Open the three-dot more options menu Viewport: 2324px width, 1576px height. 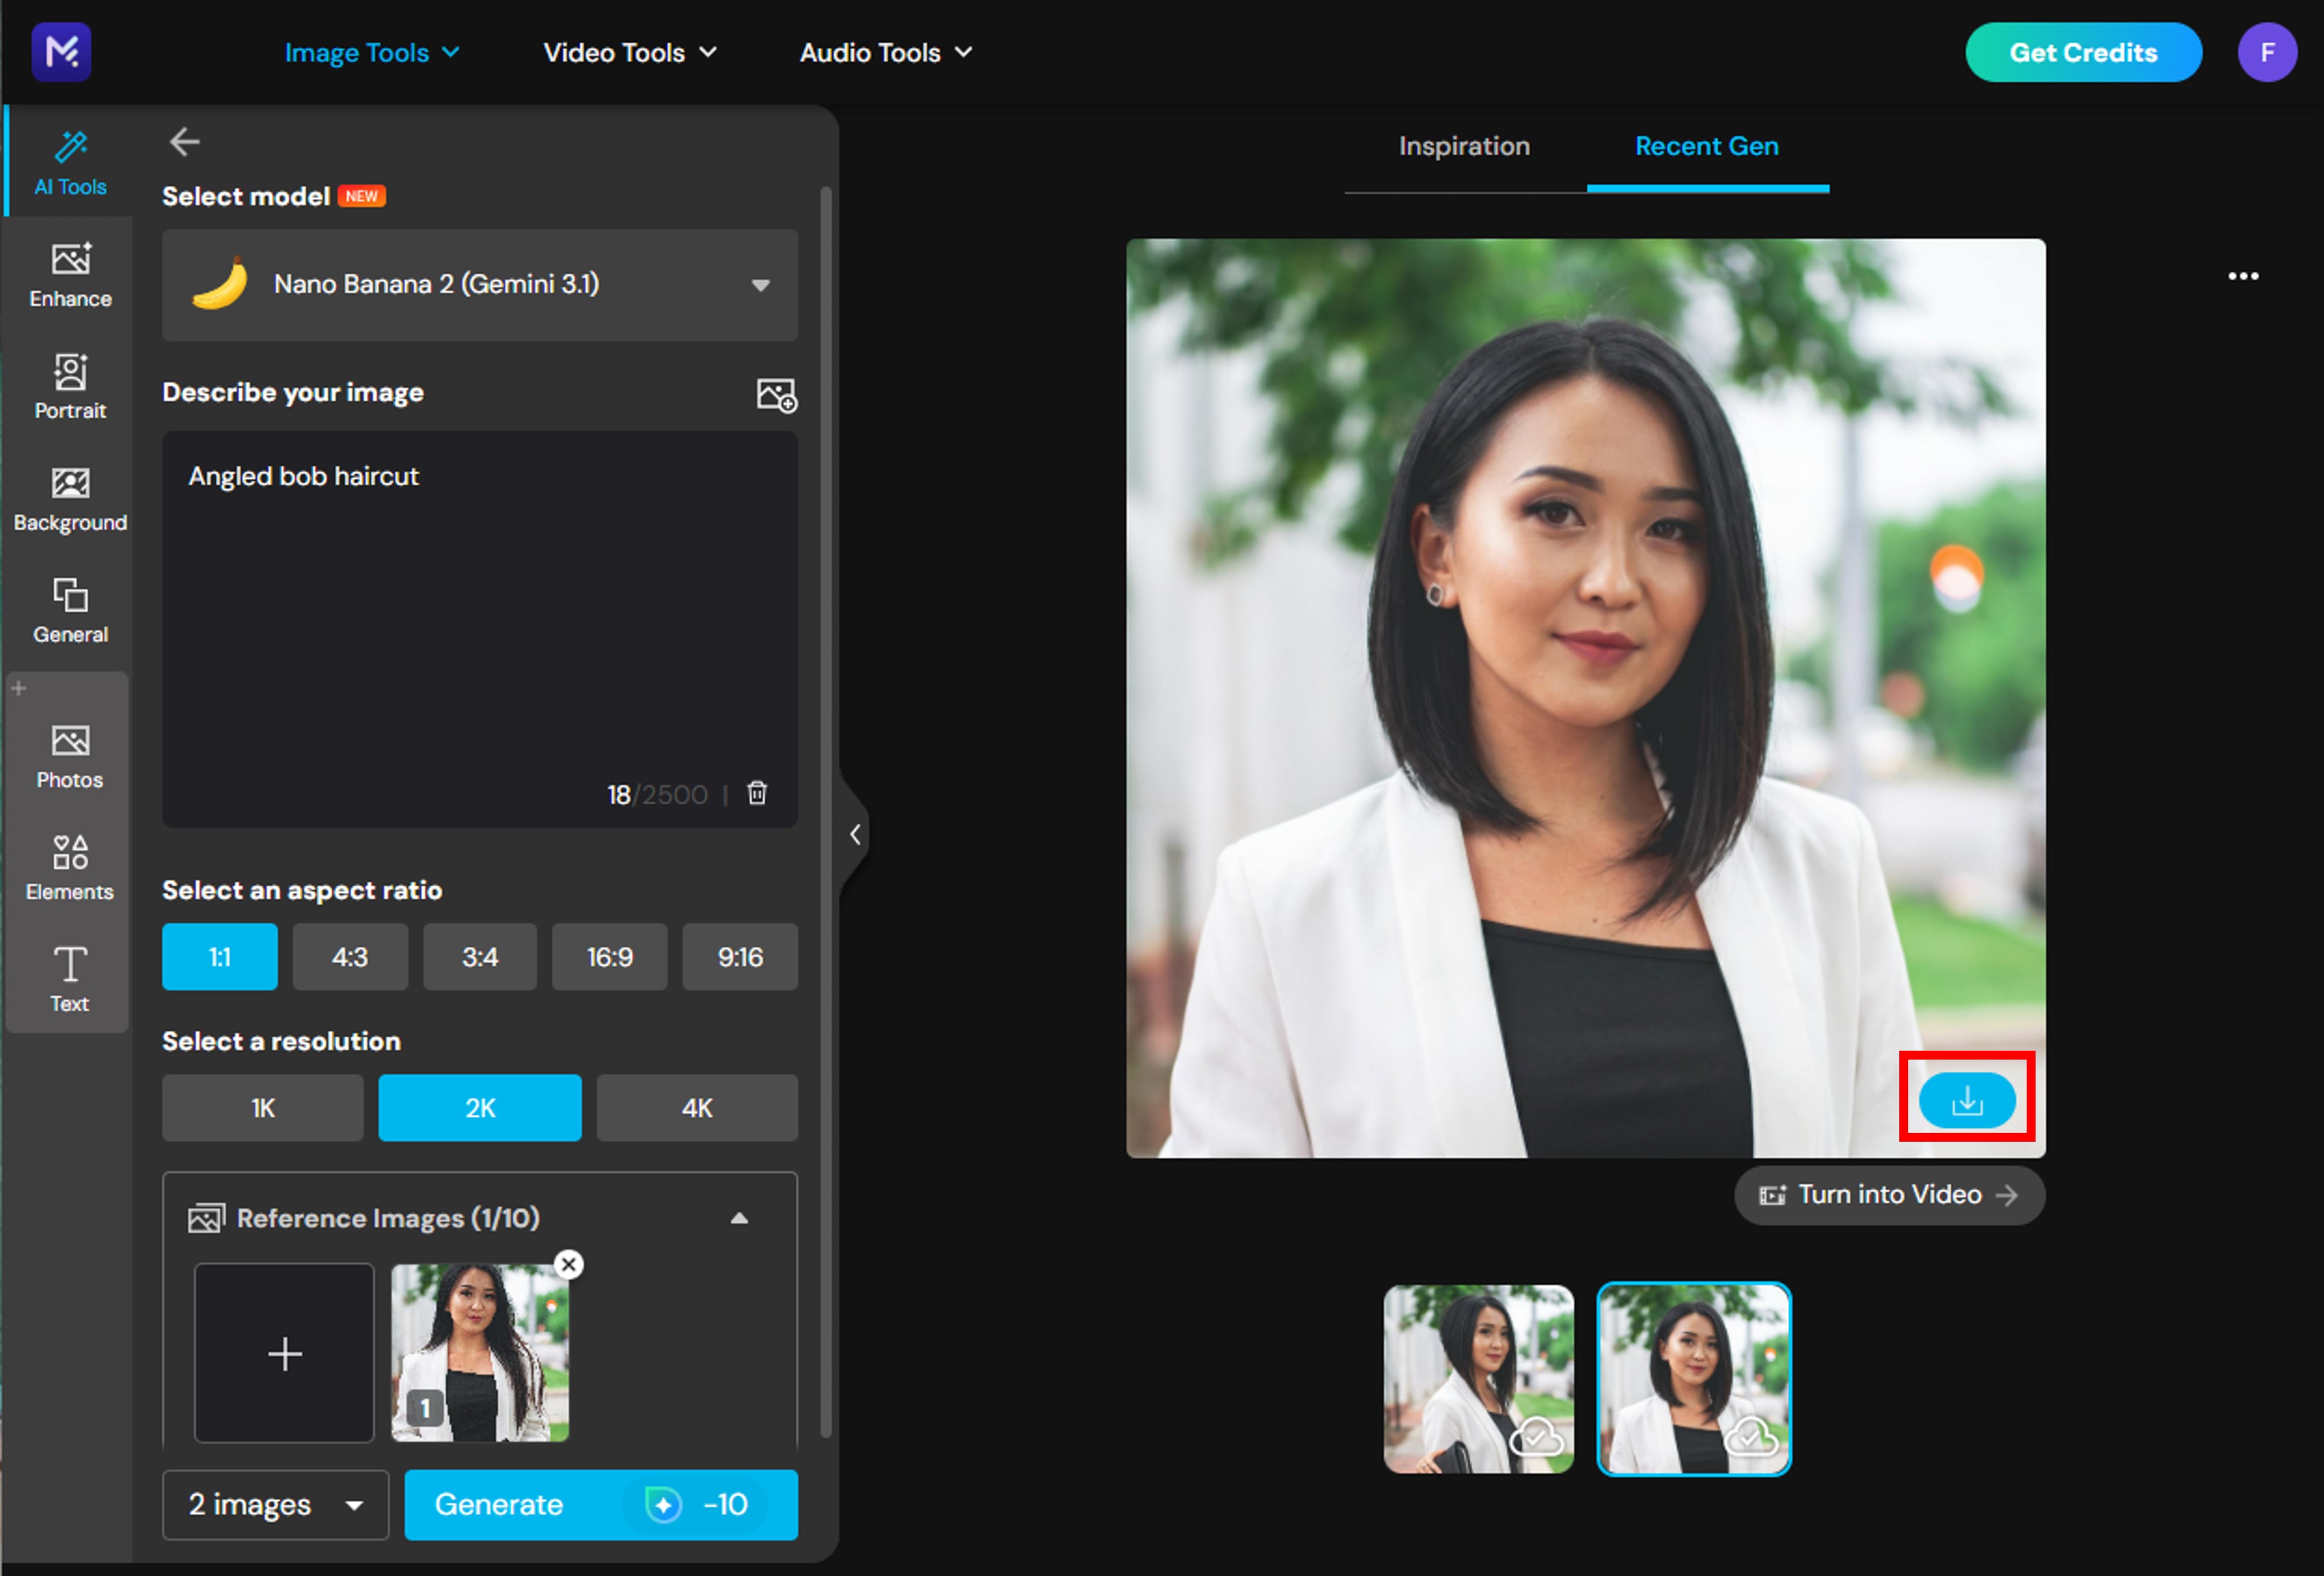[2243, 276]
